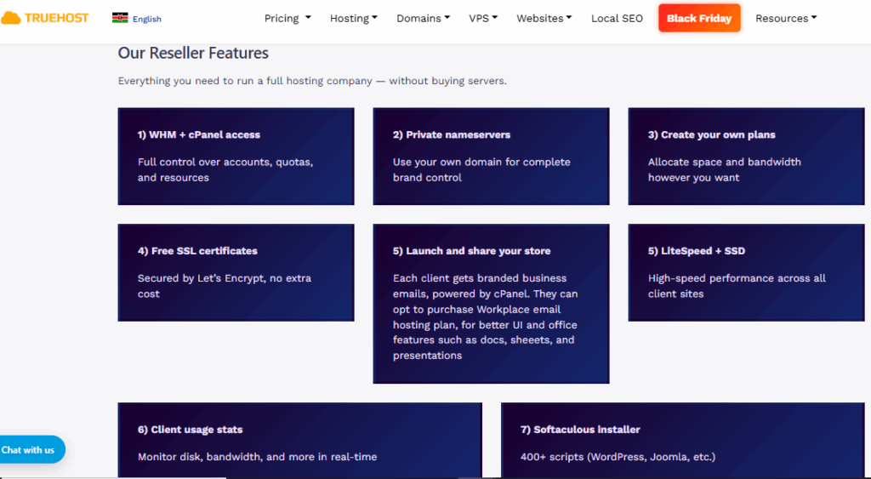Click the Kenya flag icon
Image resolution: width=871 pixels, height=479 pixels.
[x=119, y=19]
